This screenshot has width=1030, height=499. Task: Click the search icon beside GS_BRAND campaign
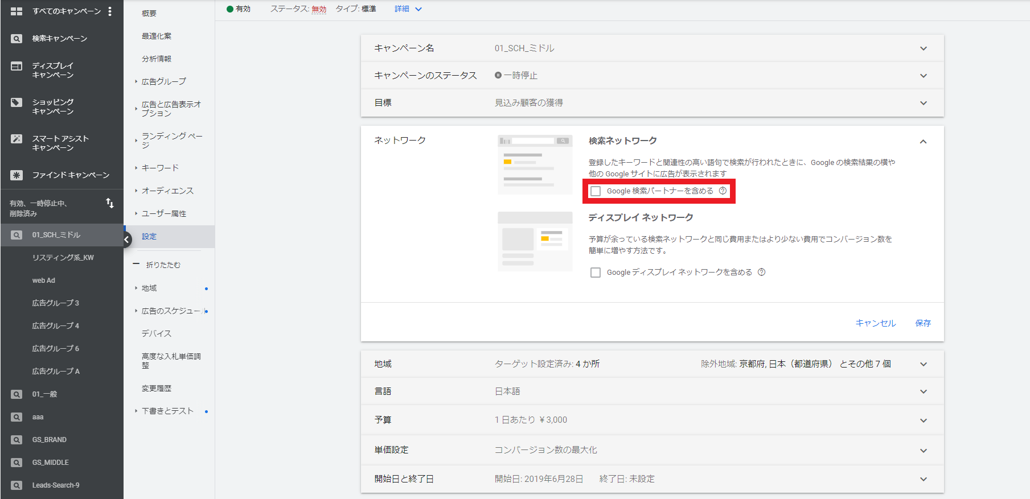17,440
